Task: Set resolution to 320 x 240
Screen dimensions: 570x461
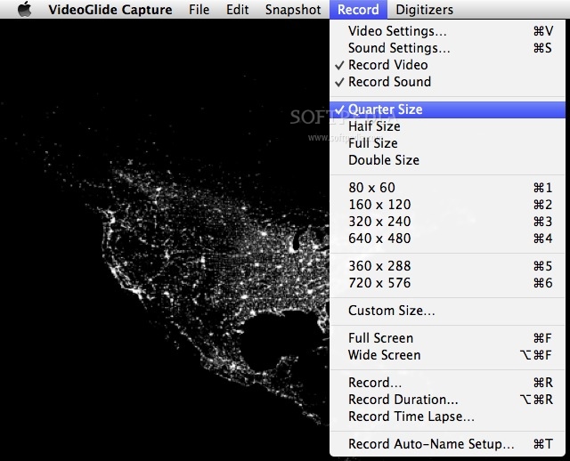Action: click(x=379, y=222)
